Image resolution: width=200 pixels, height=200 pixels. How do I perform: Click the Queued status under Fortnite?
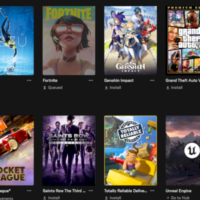[53, 87]
